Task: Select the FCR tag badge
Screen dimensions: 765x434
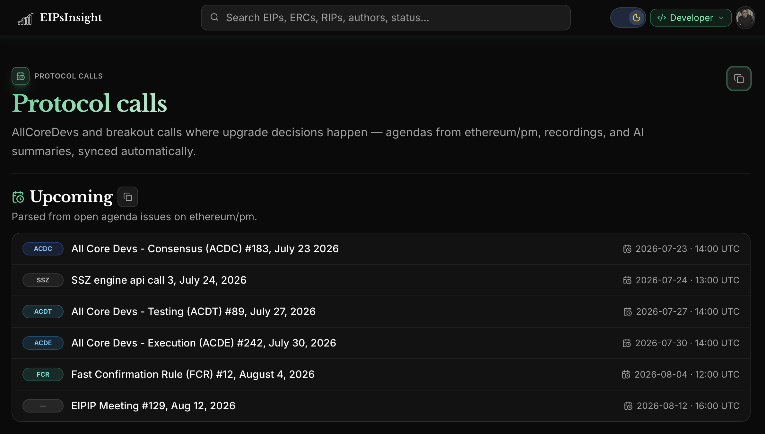Action: coord(43,374)
